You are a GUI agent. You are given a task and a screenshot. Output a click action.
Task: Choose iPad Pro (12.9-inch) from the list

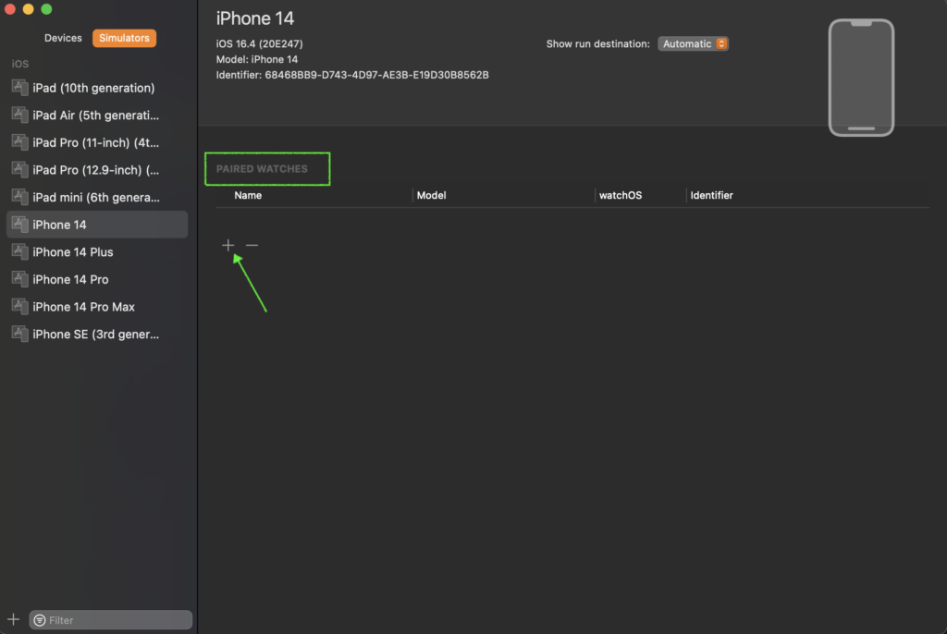(x=95, y=170)
